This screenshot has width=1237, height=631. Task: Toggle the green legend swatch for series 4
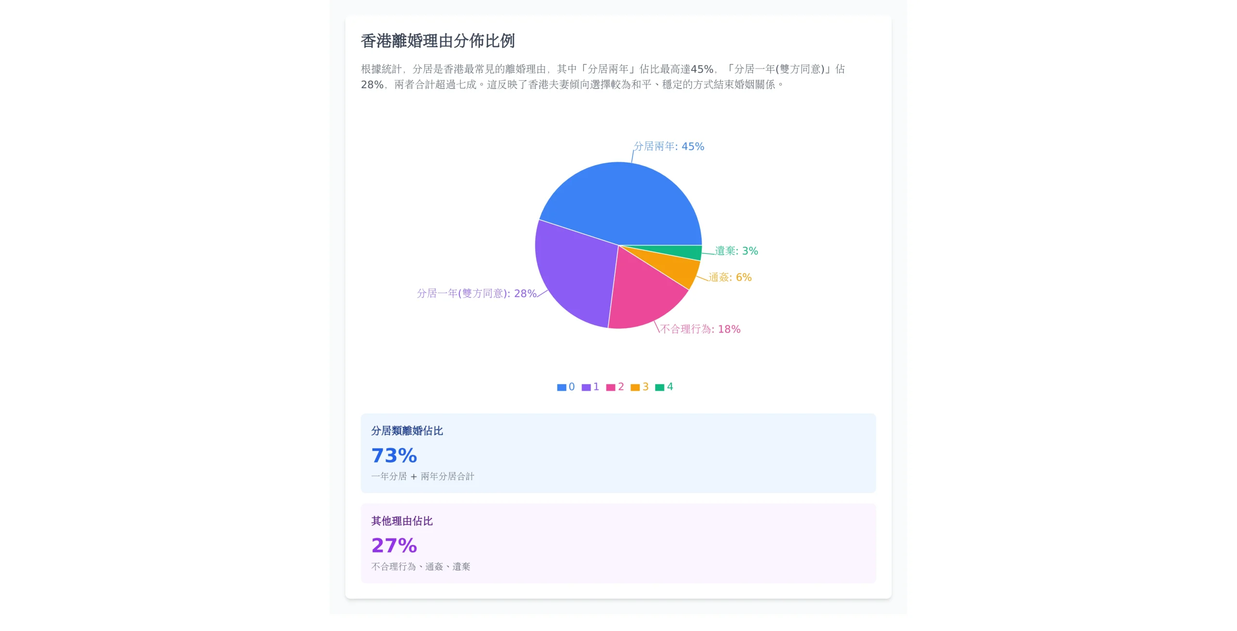click(660, 387)
